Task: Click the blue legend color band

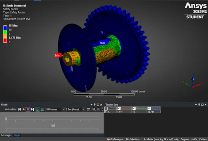Action: click(x=5, y=28)
